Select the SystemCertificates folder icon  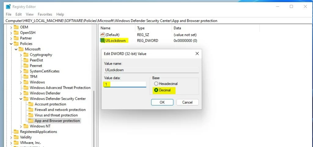pos(26,71)
